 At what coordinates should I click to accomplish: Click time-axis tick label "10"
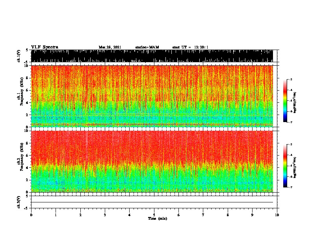pyautogui.click(x=277, y=215)
